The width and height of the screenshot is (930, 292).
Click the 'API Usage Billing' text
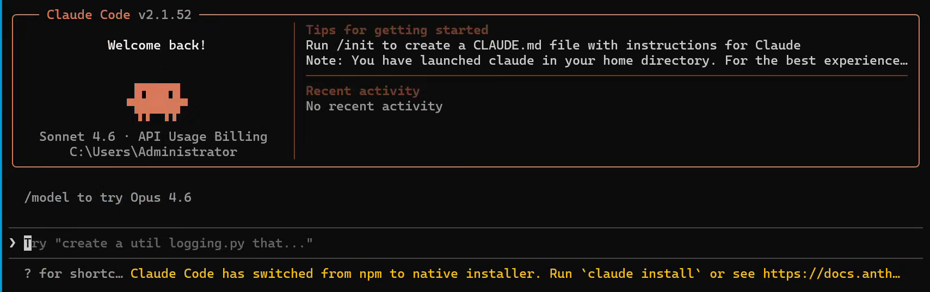[x=202, y=136]
